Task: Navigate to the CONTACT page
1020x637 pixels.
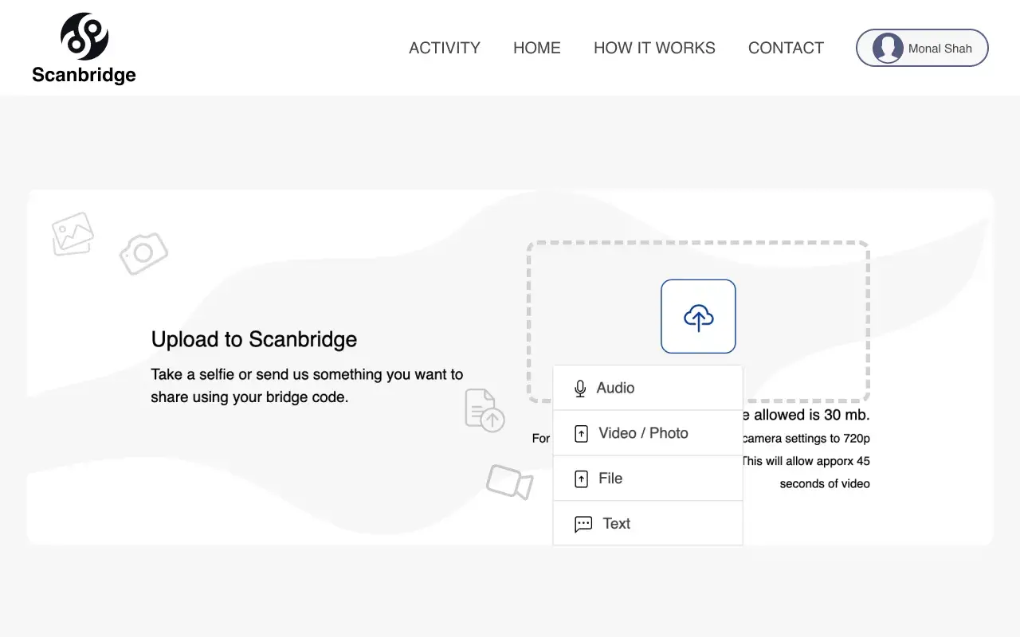Action: coord(786,48)
